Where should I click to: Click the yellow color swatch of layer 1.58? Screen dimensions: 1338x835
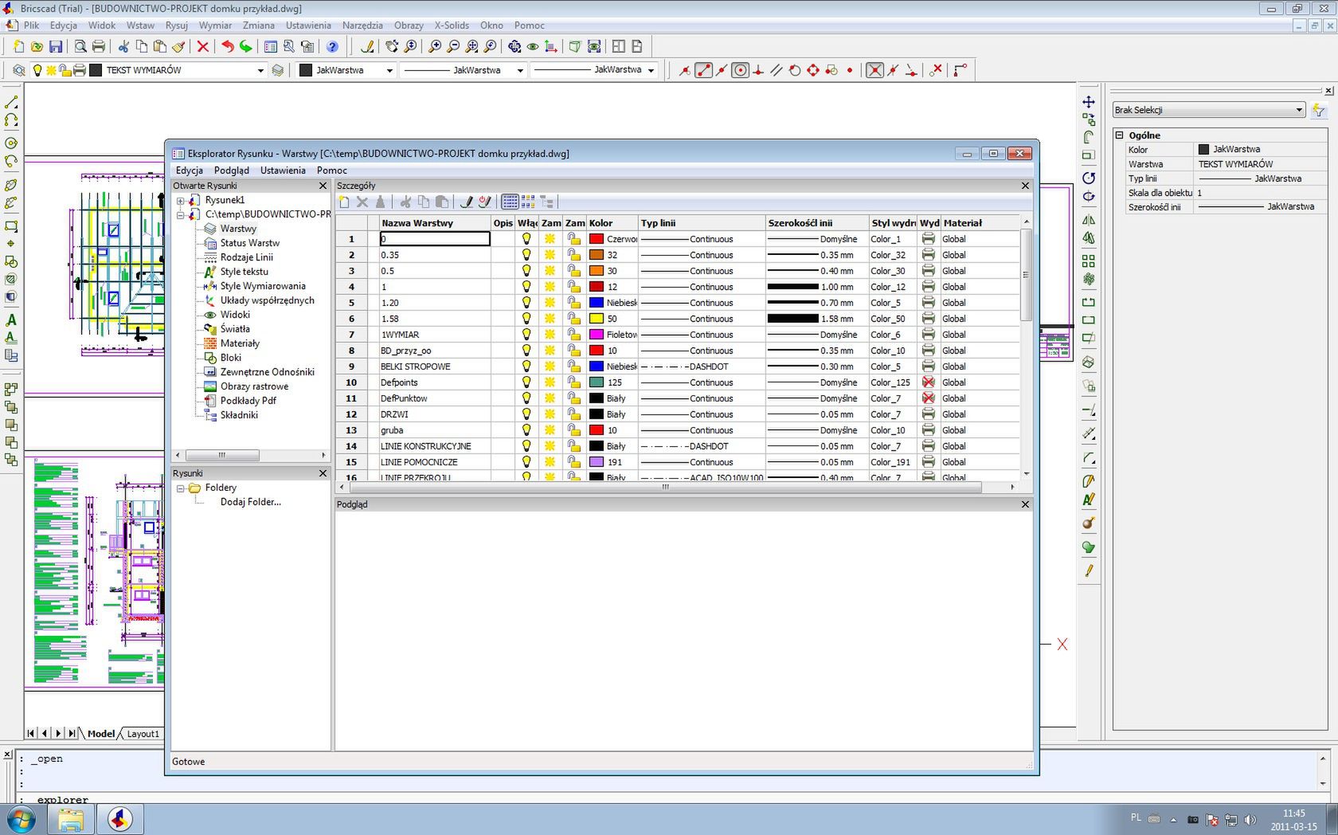pos(597,319)
